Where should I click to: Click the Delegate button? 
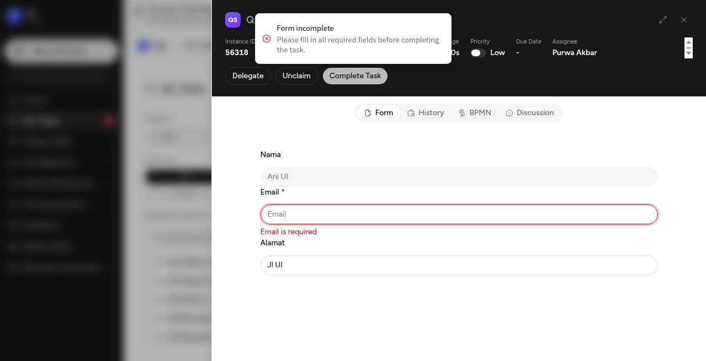[x=248, y=76]
